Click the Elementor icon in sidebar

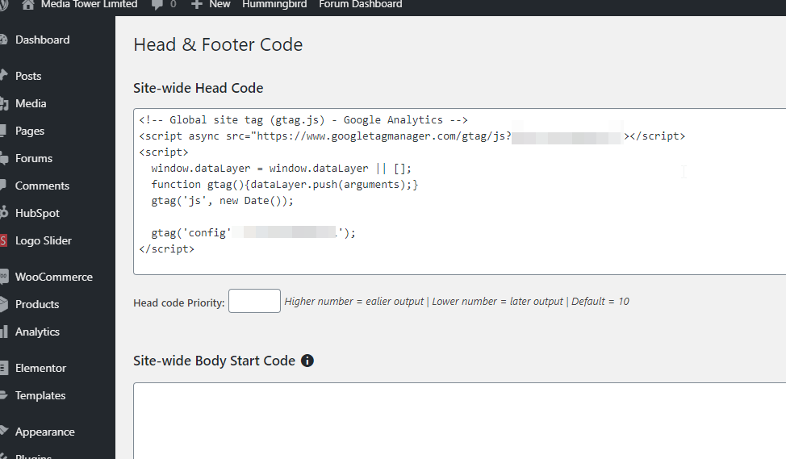(4, 368)
